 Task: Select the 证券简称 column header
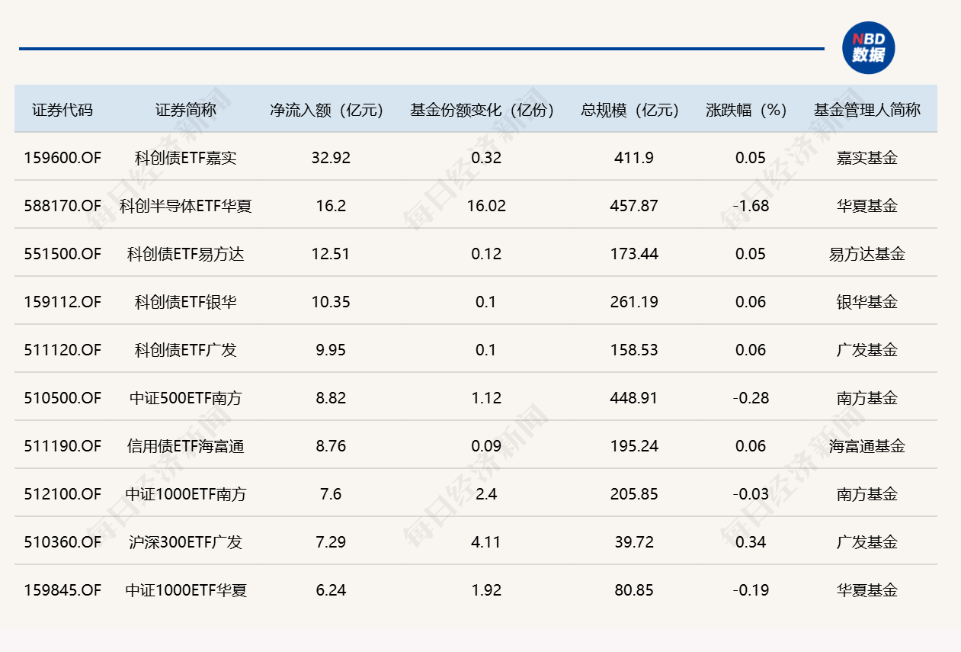tap(186, 110)
